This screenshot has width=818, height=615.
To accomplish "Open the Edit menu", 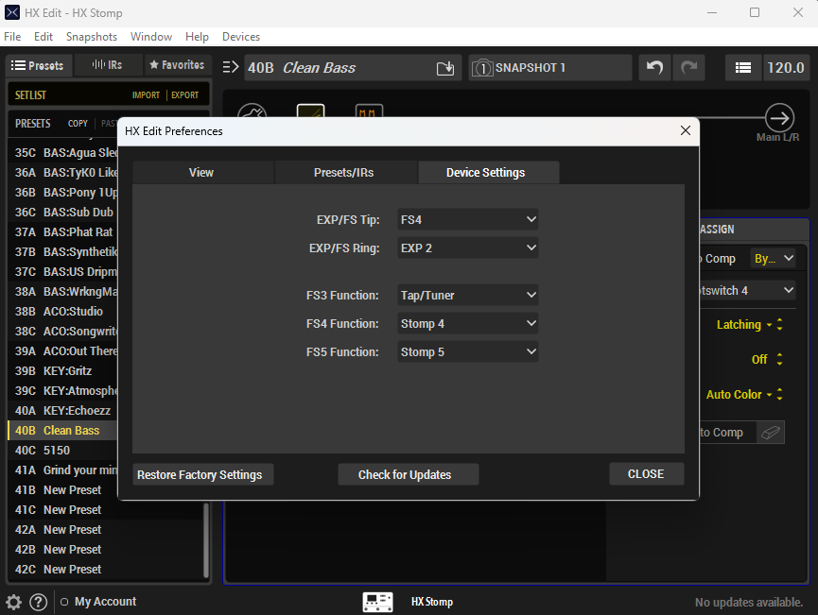I will click(x=44, y=37).
